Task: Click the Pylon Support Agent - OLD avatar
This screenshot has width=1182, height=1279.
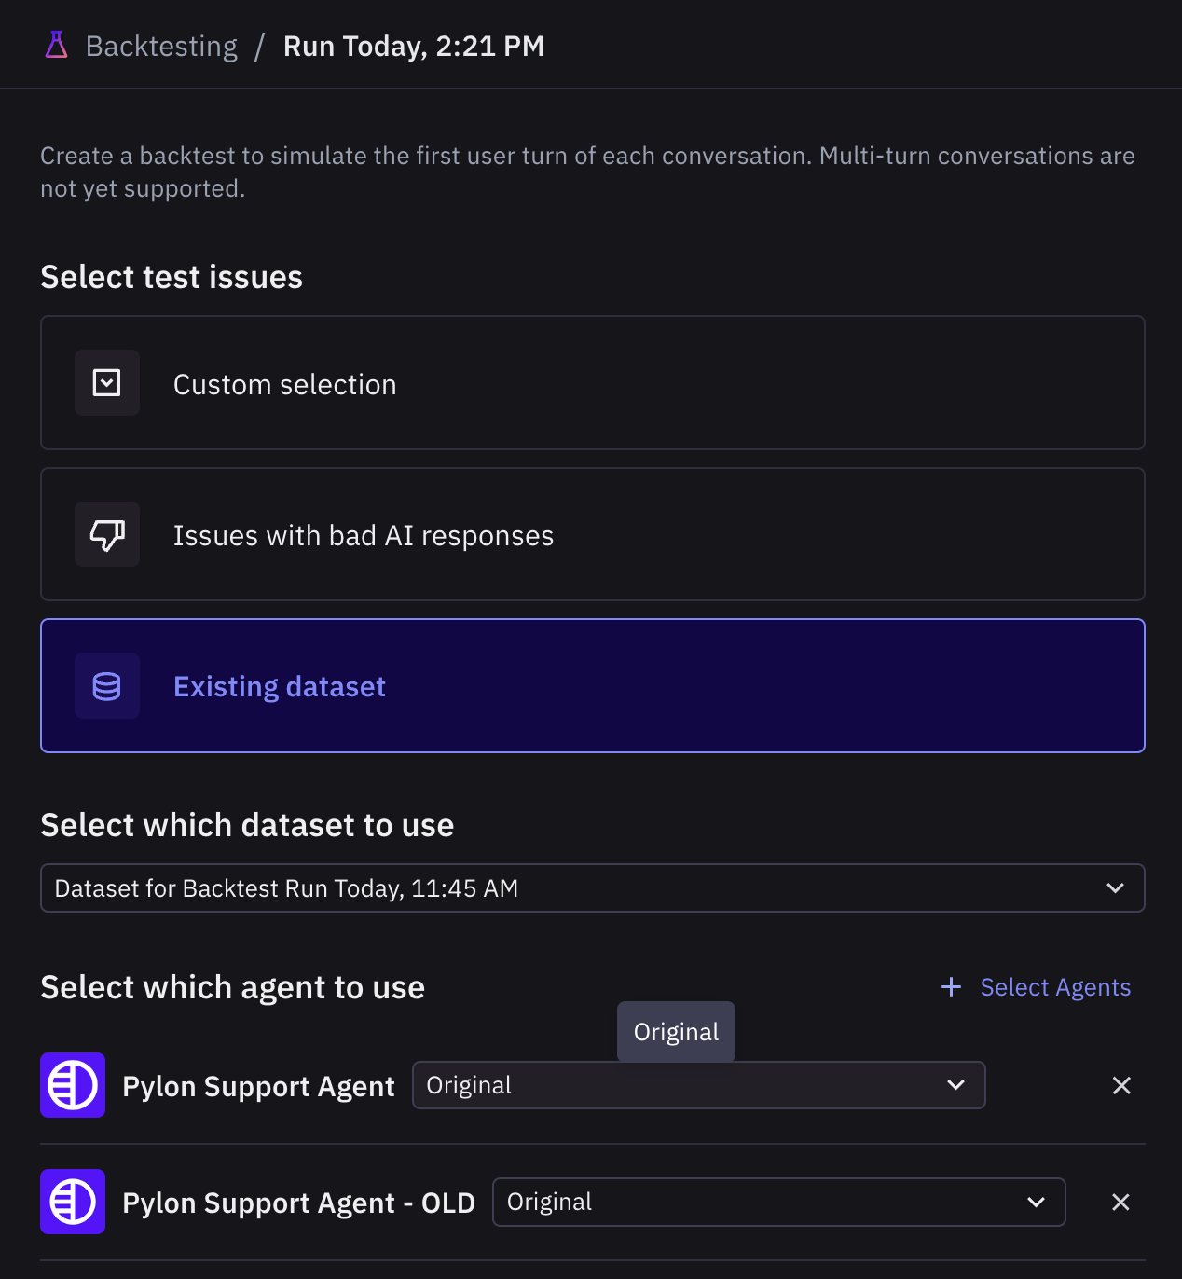Action: click(73, 1202)
